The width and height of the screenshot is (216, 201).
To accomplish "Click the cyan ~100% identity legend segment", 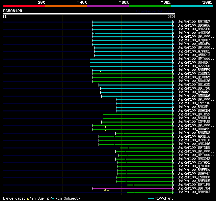I will coord(192,6).
